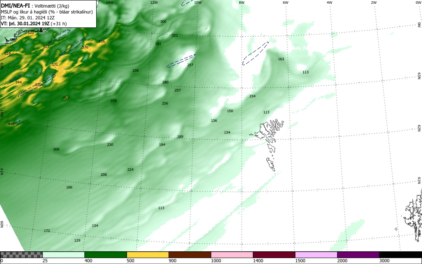This screenshot has height=264, width=422.
Task: Click the map value '338'
Action: tap(135, 70)
